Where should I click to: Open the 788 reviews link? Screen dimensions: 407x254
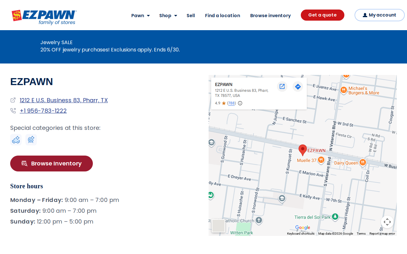click(x=231, y=103)
